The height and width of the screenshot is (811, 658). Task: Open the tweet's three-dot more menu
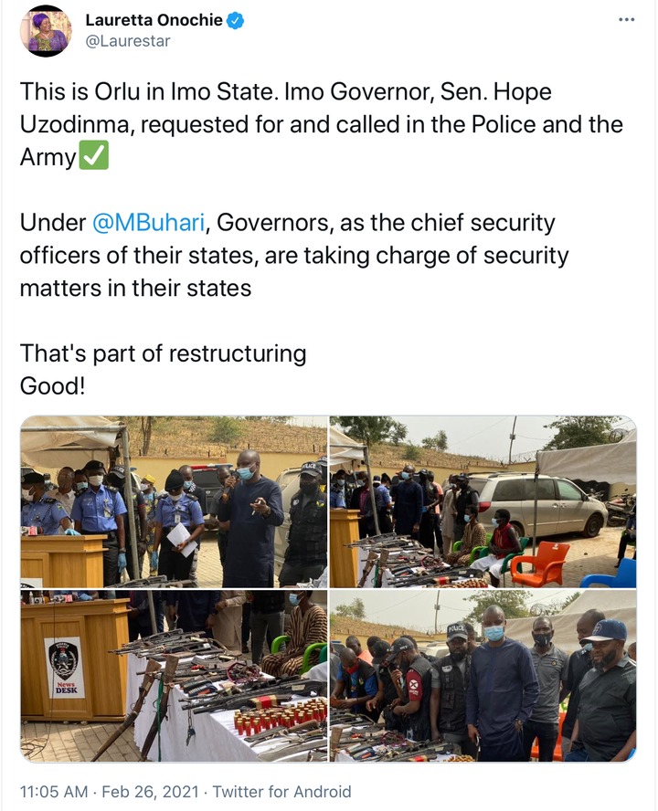[626, 20]
